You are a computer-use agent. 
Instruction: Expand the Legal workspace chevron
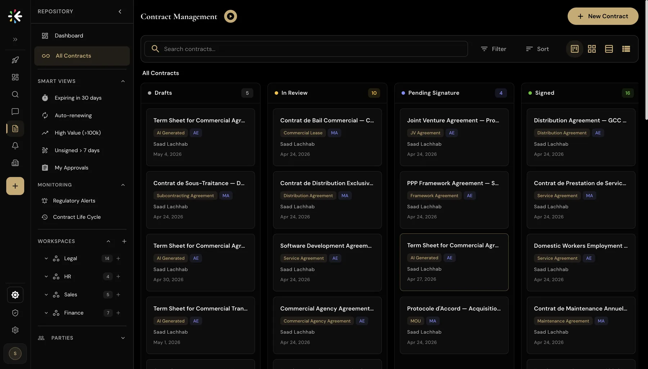point(46,258)
